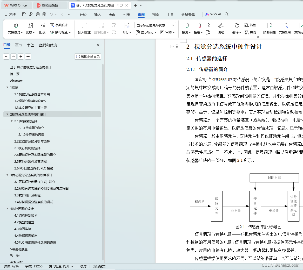The width and height of the screenshot is (303, 270).
Task: Click the collapse-level up arrow button
Action: click(14, 56)
